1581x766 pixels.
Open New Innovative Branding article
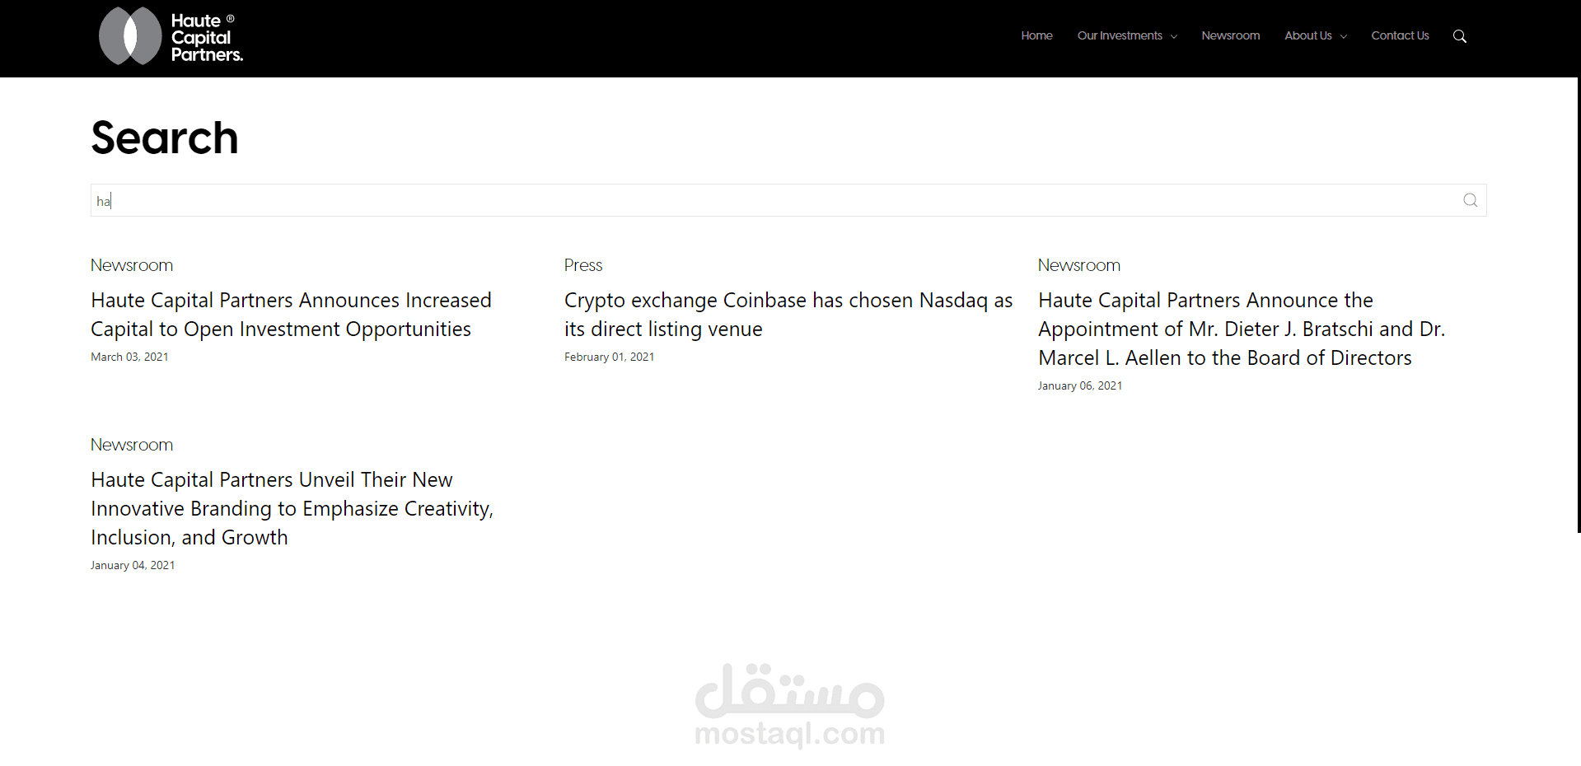click(292, 508)
